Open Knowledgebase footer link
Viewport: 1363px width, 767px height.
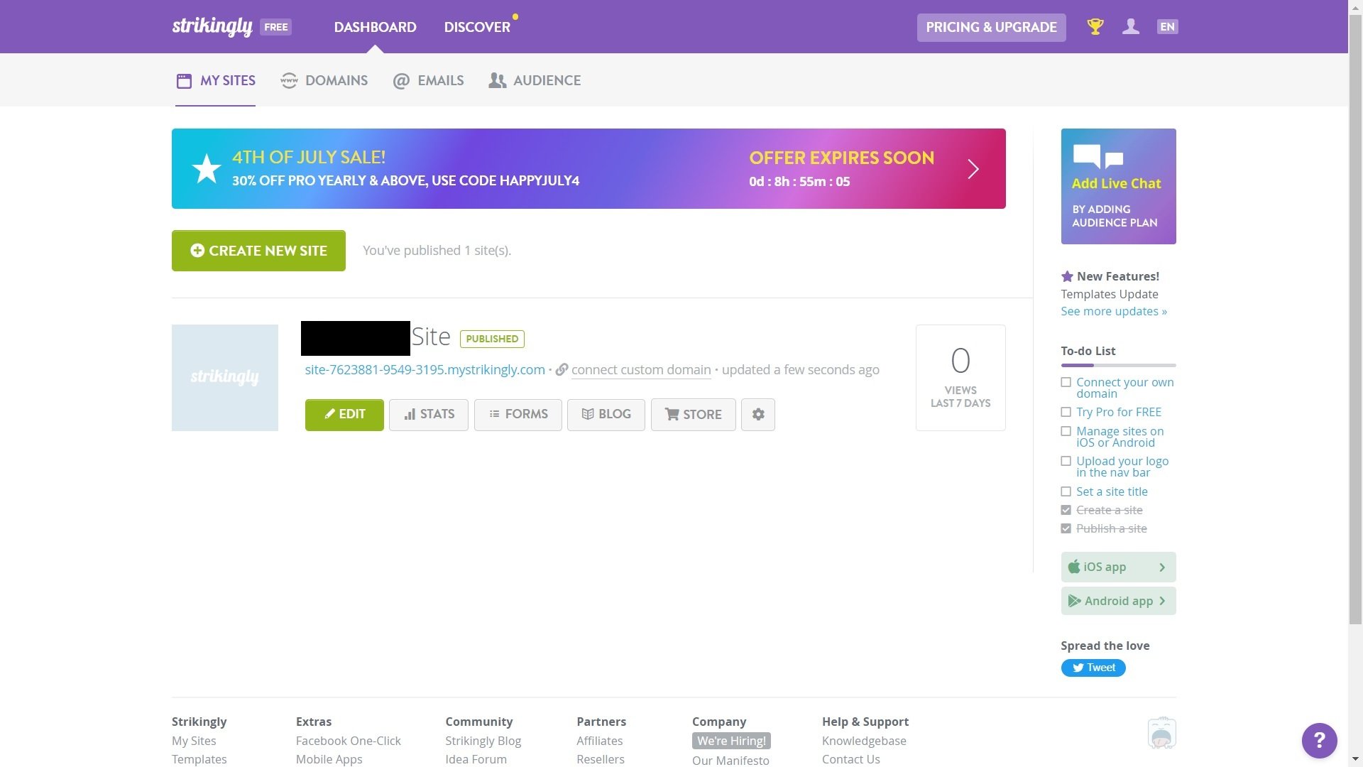(x=864, y=741)
